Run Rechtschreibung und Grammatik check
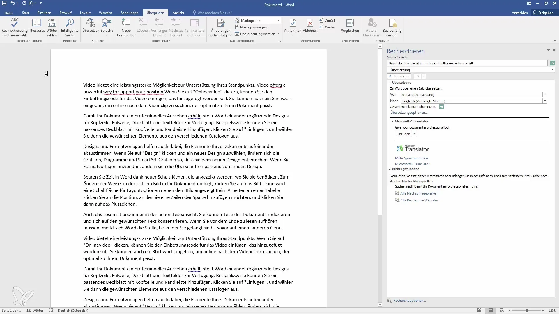The image size is (559, 314). pos(15,27)
